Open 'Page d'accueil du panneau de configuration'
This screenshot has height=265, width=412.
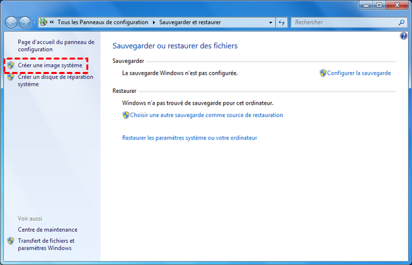click(x=56, y=46)
